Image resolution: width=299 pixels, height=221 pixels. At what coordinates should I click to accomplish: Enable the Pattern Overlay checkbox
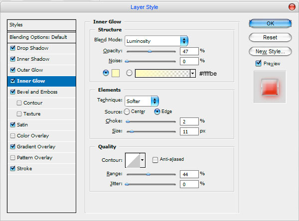(x=13, y=158)
